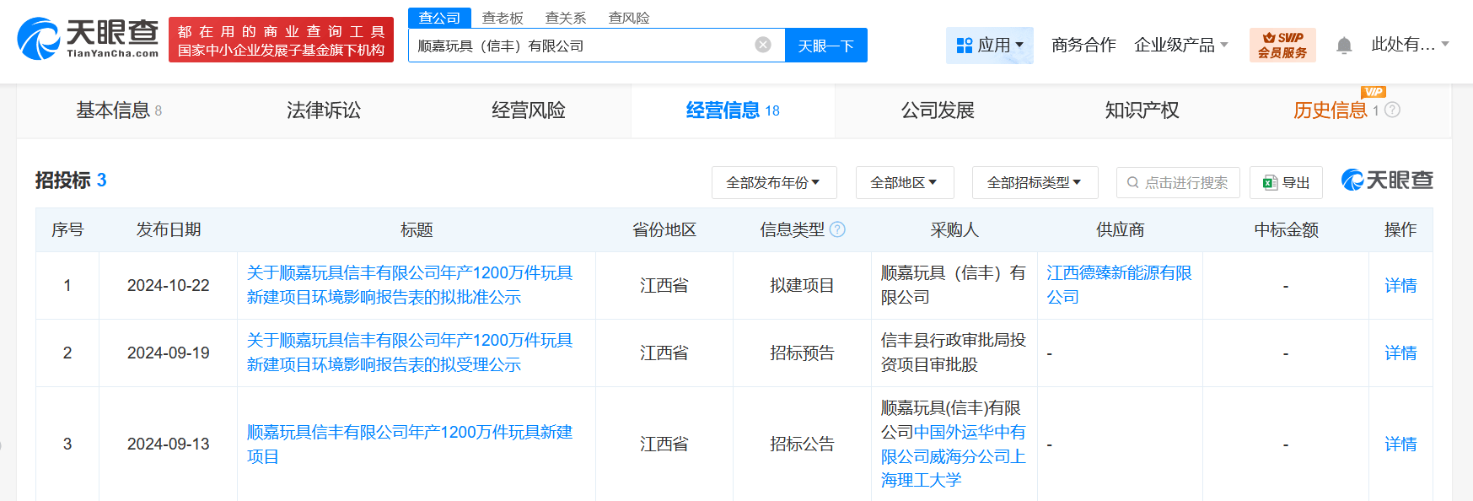Expand the 全部发布年份 filter
The height and width of the screenshot is (501, 1473).
click(774, 182)
